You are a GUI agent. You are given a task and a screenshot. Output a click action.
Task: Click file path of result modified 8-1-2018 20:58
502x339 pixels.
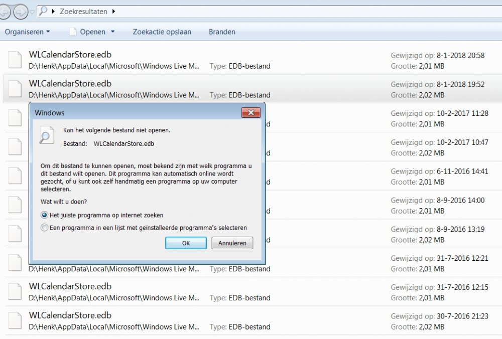tap(113, 66)
